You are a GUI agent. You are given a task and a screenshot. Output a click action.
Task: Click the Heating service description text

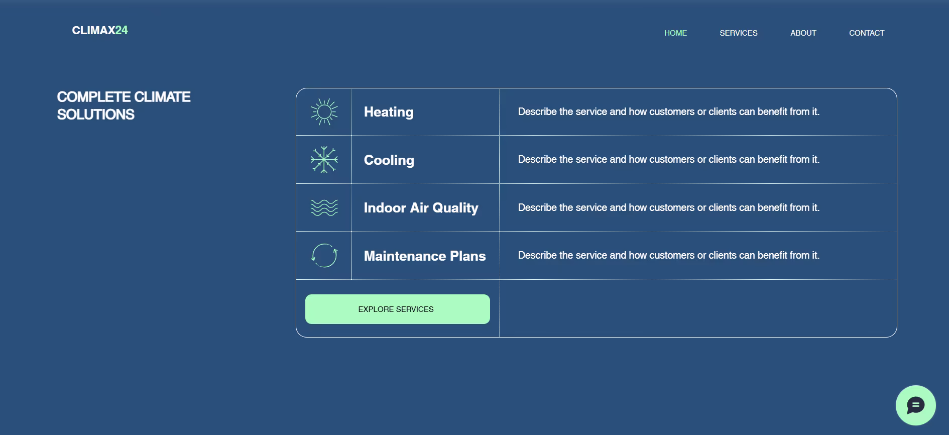[x=669, y=112]
